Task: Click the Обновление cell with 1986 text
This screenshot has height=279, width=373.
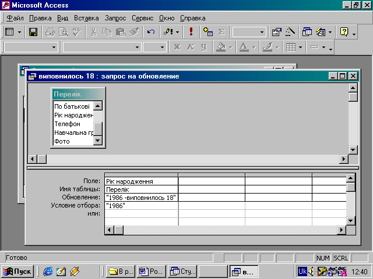Action: coord(141,198)
